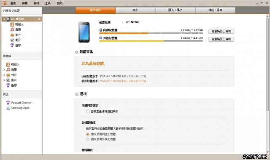
Task: Open the 編輯 (Edit) menu
Action: click(x=24, y=3)
